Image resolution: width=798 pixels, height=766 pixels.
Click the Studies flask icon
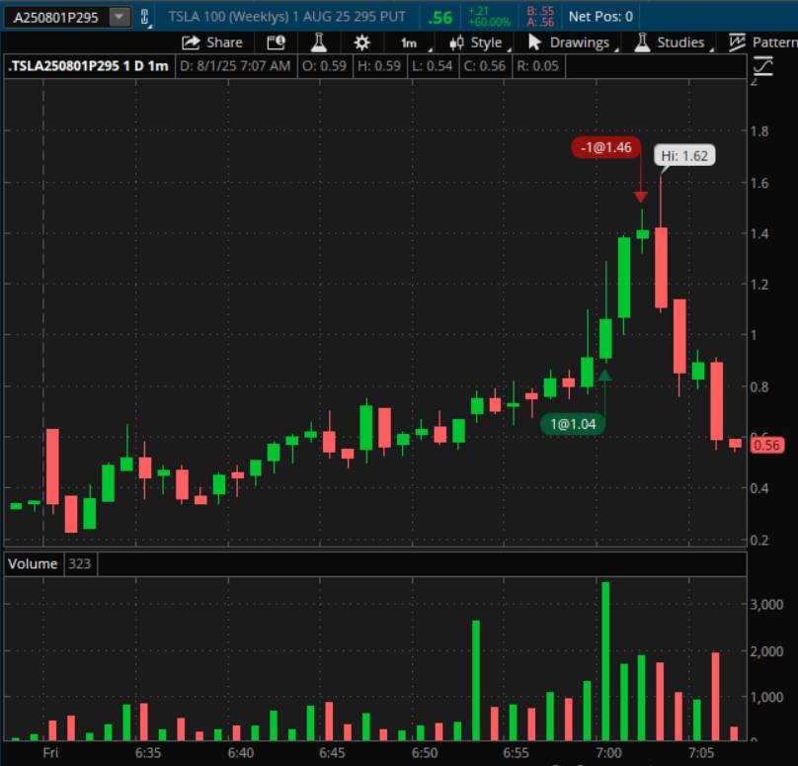point(642,43)
